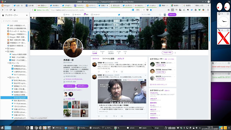Go back with the browser back arrow
This screenshot has height=130, width=231.
[x=3, y=10]
